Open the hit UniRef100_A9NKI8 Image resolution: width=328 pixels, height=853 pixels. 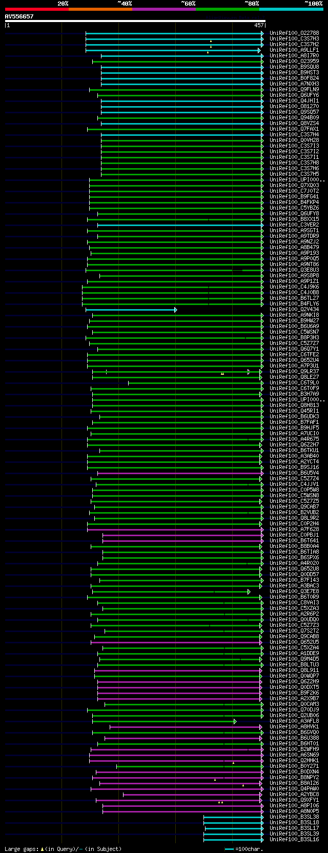tap(294, 315)
